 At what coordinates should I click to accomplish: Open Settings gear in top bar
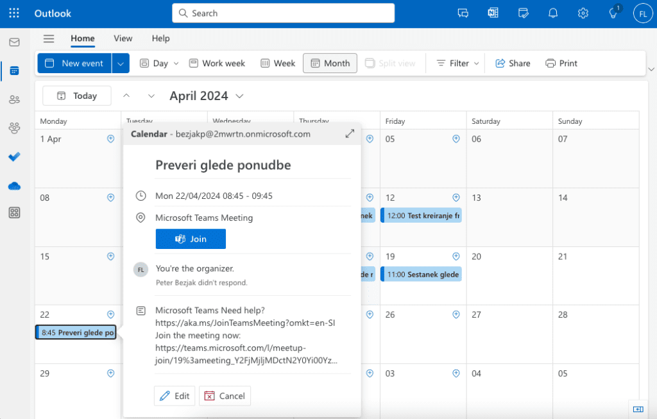583,13
